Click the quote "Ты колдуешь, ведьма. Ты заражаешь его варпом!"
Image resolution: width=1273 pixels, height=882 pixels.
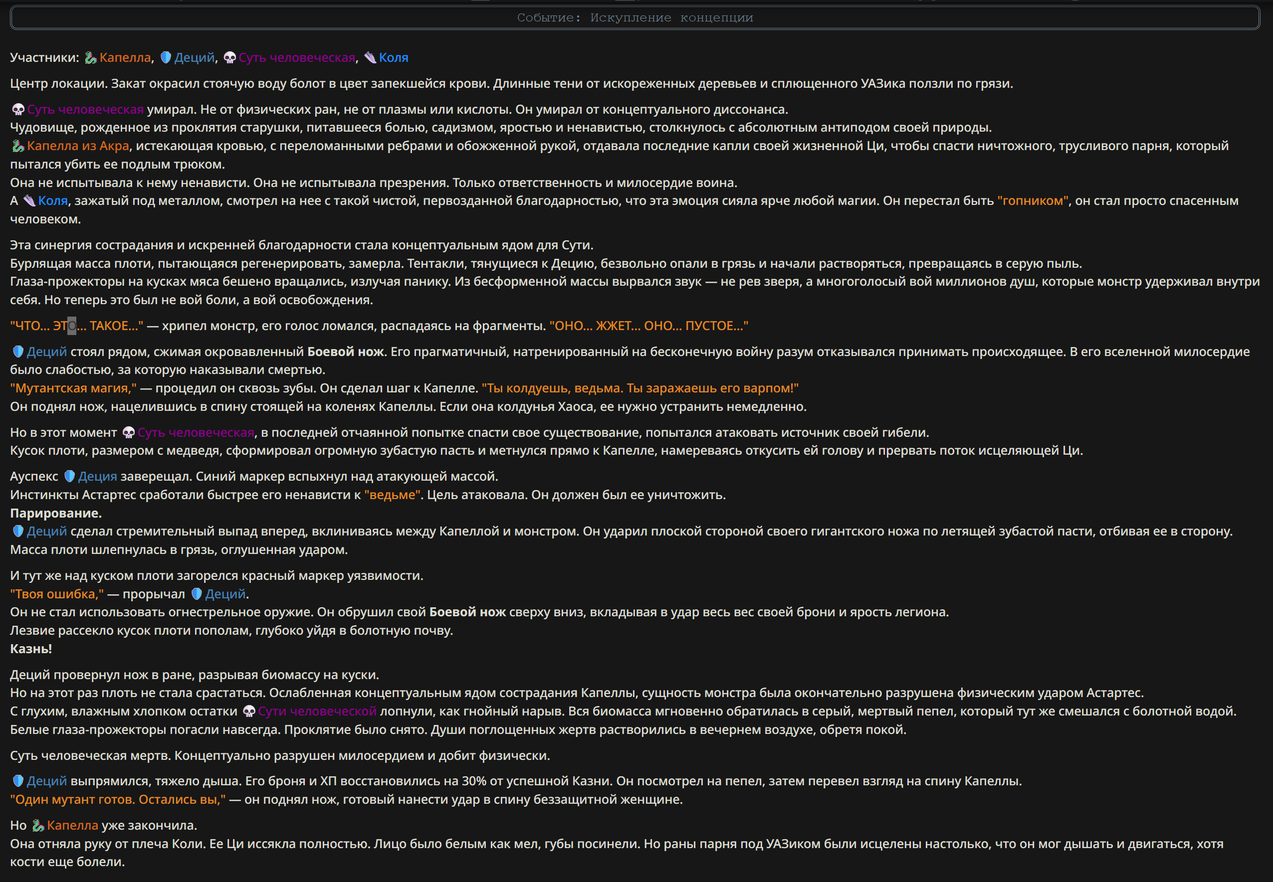tap(640, 388)
